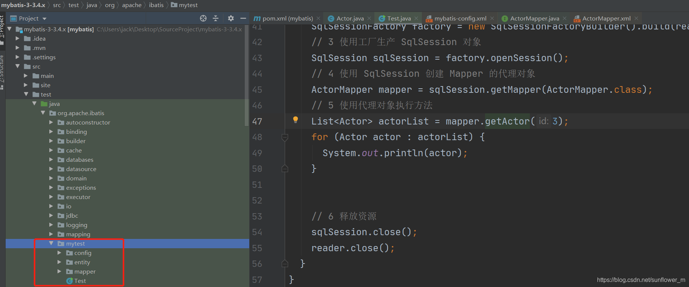Select the builder package
The height and width of the screenshot is (287, 689).
[x=76, y=141]
